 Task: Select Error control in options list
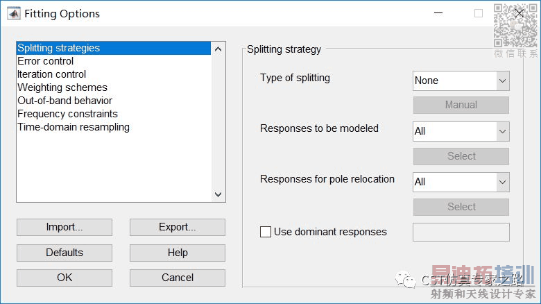pyautogui.click(x=45, y=61)
